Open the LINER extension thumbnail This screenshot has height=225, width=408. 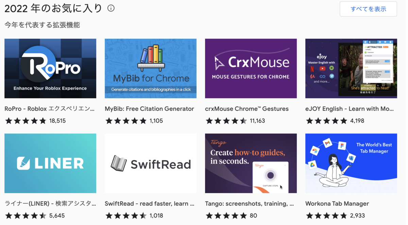(50, 163)
